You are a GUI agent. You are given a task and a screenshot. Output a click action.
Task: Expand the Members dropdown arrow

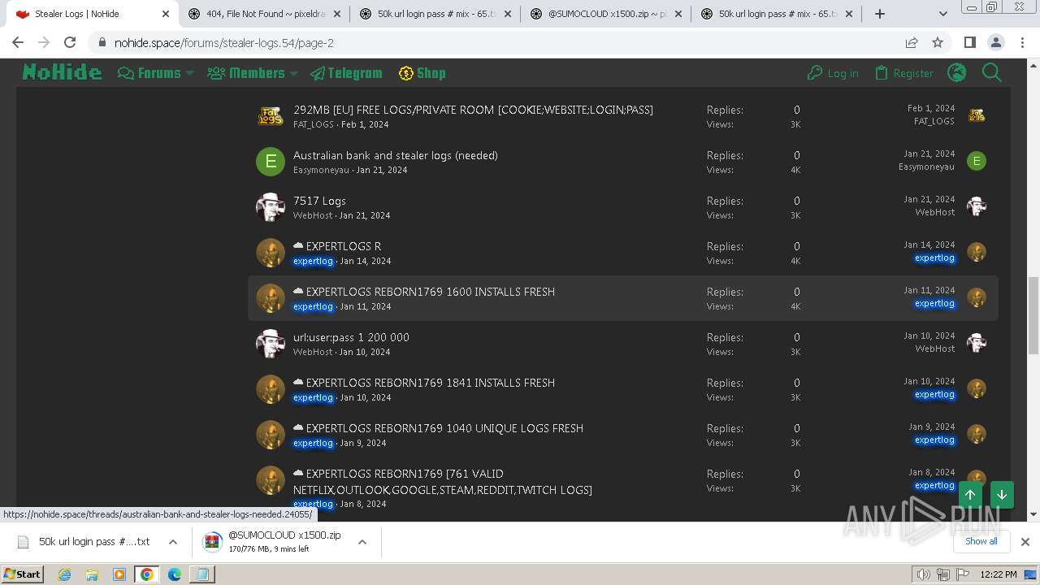293,73
